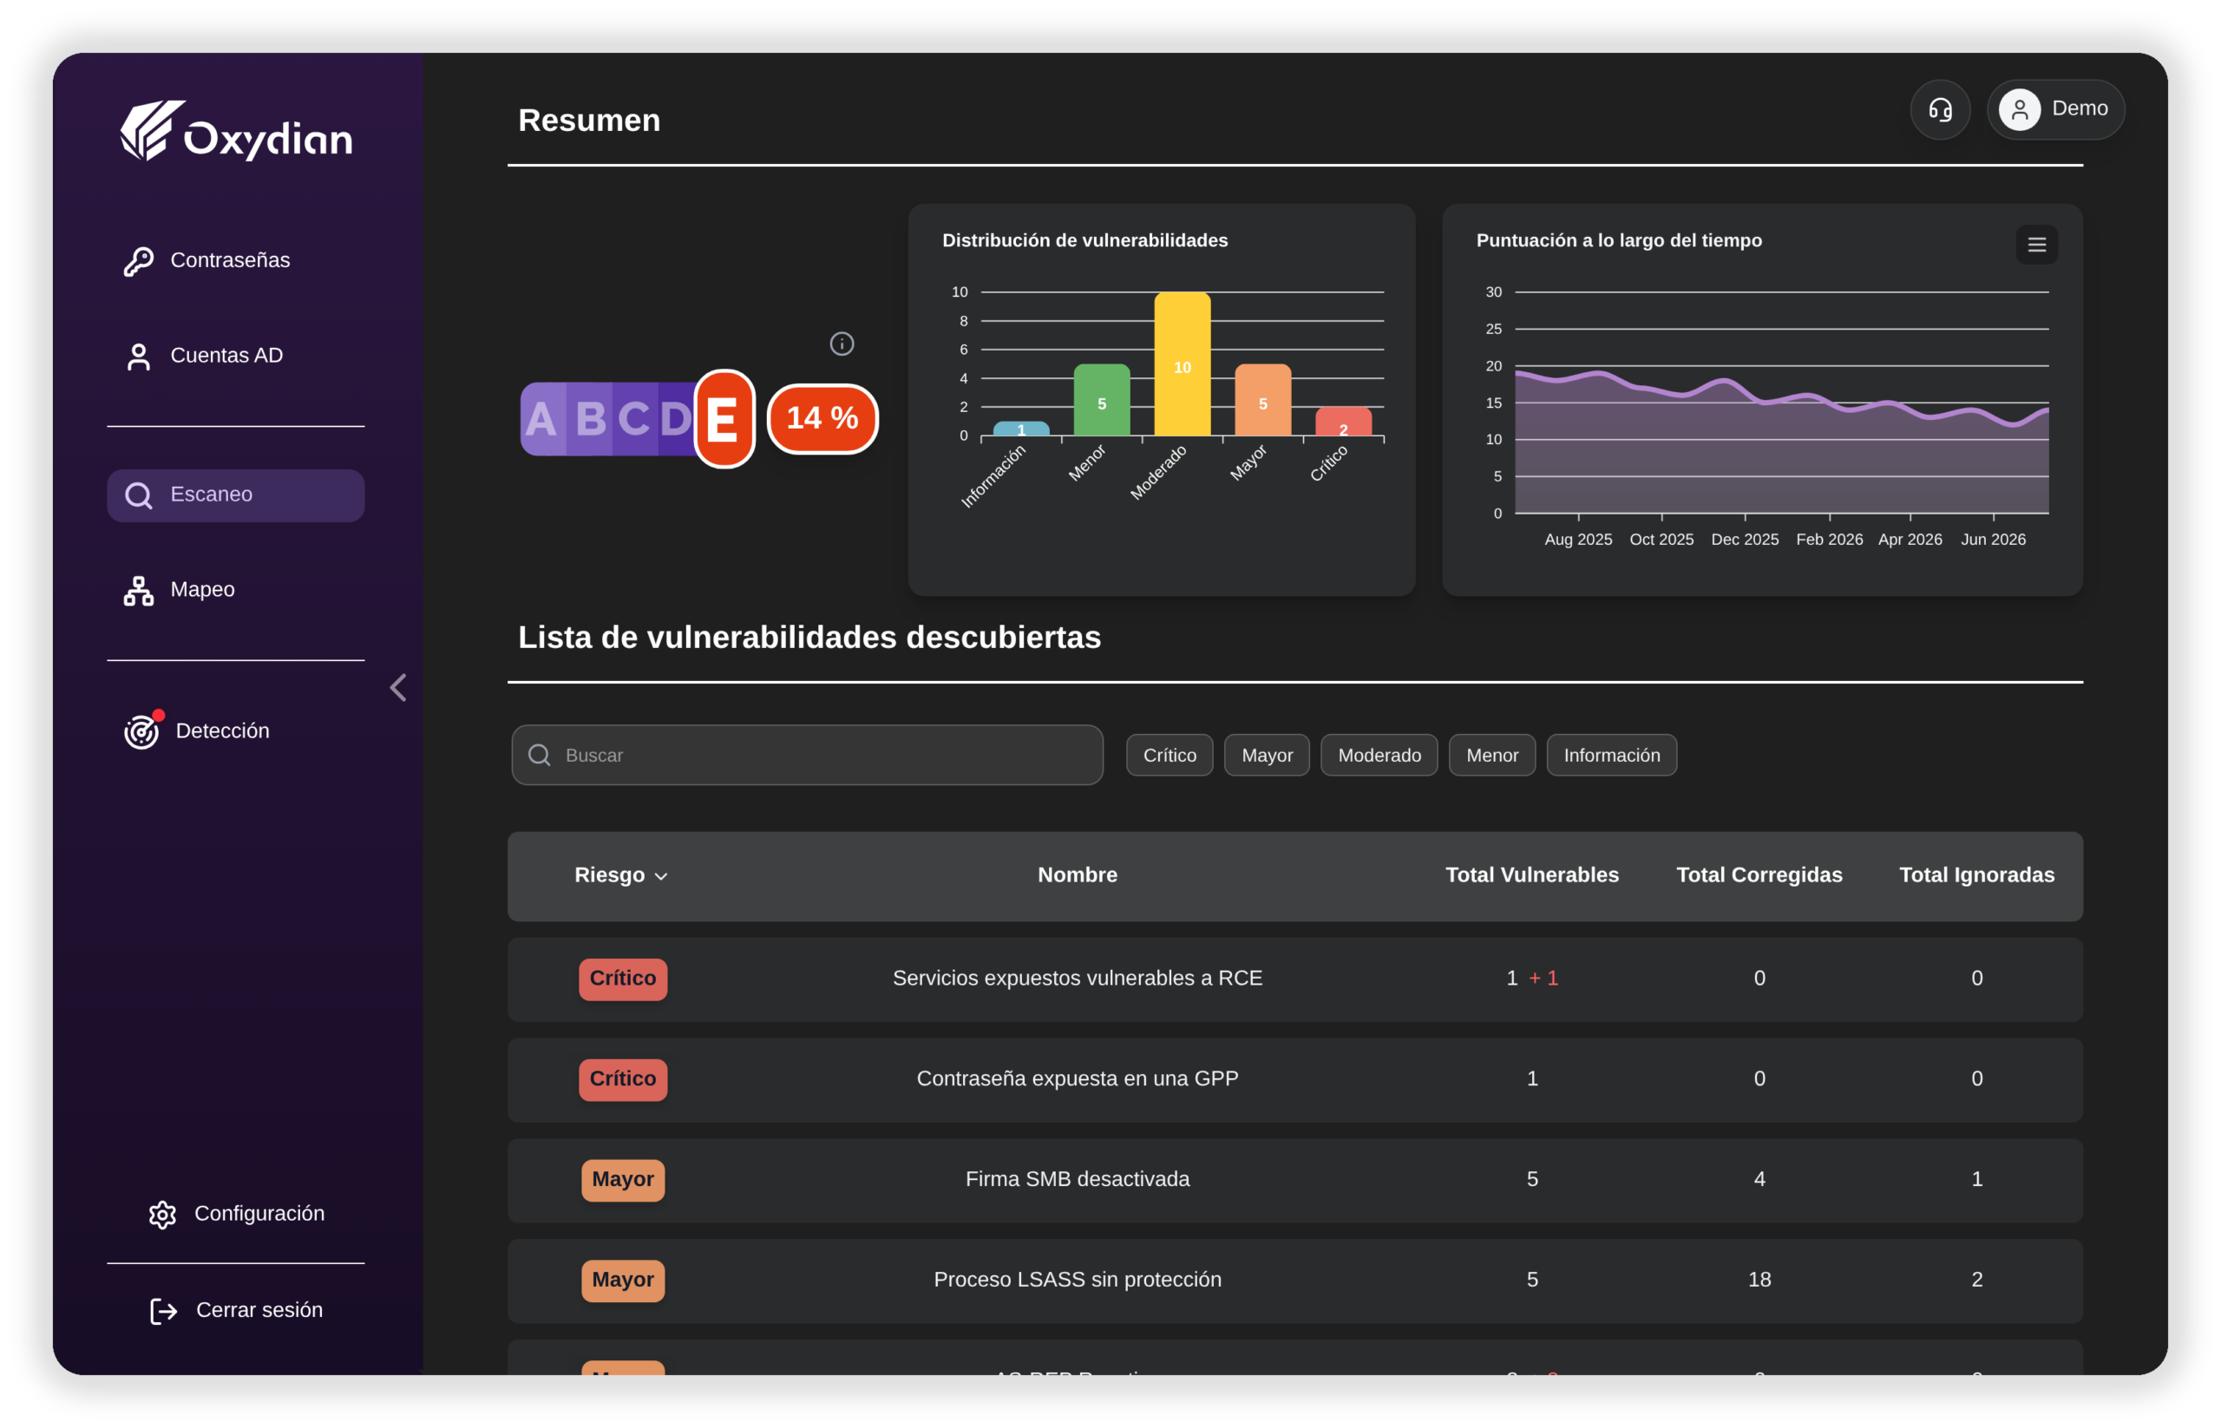Click the target icon beside Detección
This screenshot has height=1428, width=2221.
coord(142,731)
